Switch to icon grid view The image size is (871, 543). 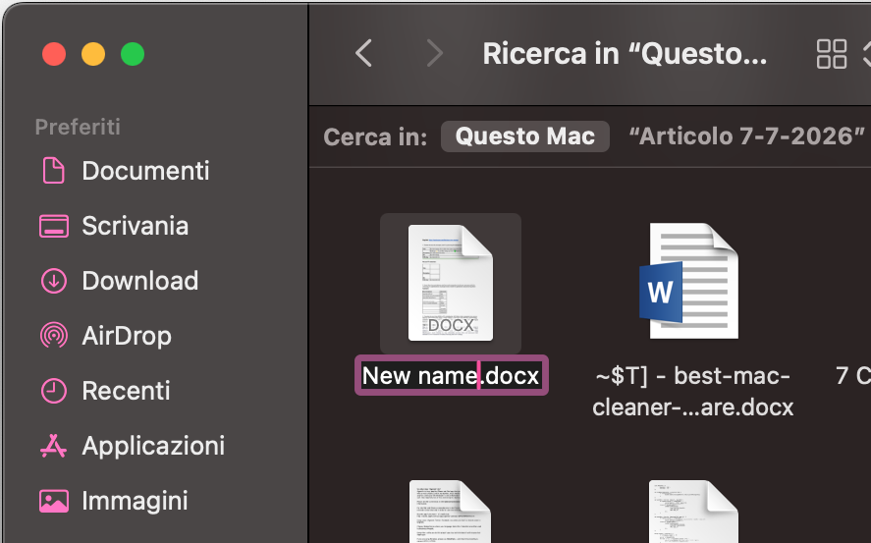(832, 54)
